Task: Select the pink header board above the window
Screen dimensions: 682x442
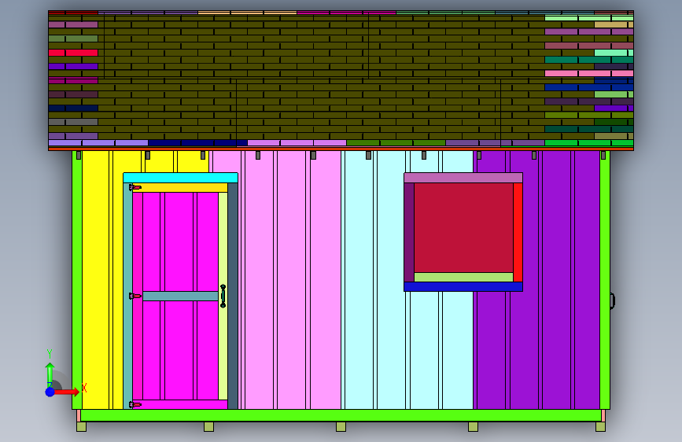Action: (463, 178)
